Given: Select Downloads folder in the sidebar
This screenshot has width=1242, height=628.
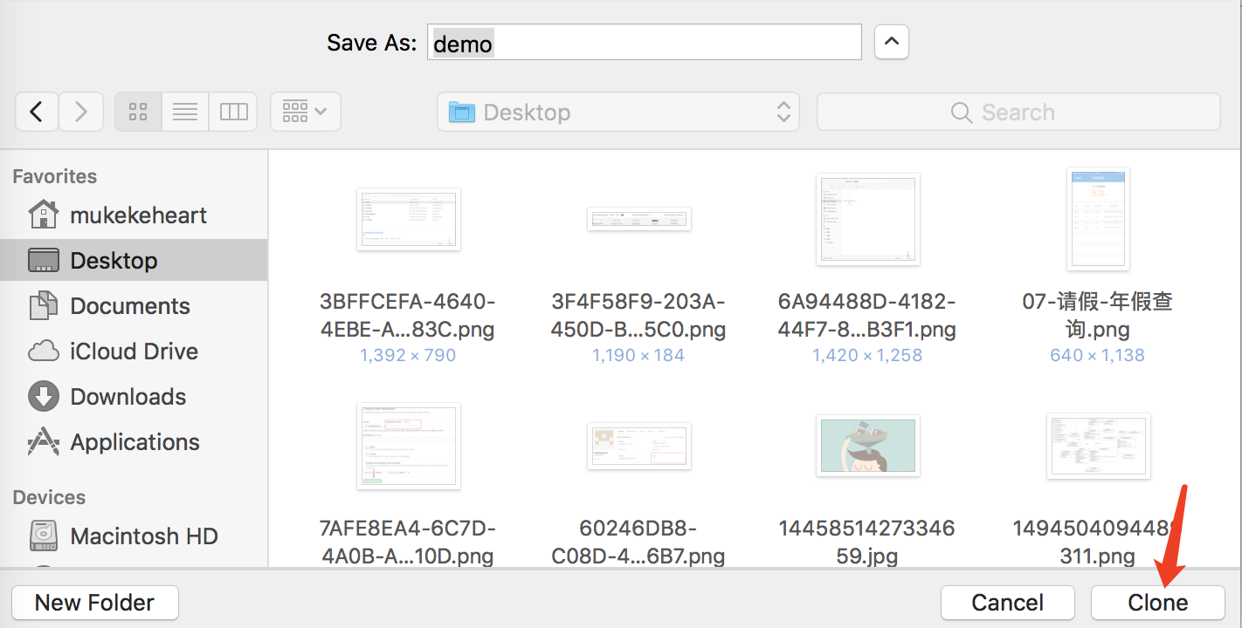Looking at the screenshot, I should point(128,397).
